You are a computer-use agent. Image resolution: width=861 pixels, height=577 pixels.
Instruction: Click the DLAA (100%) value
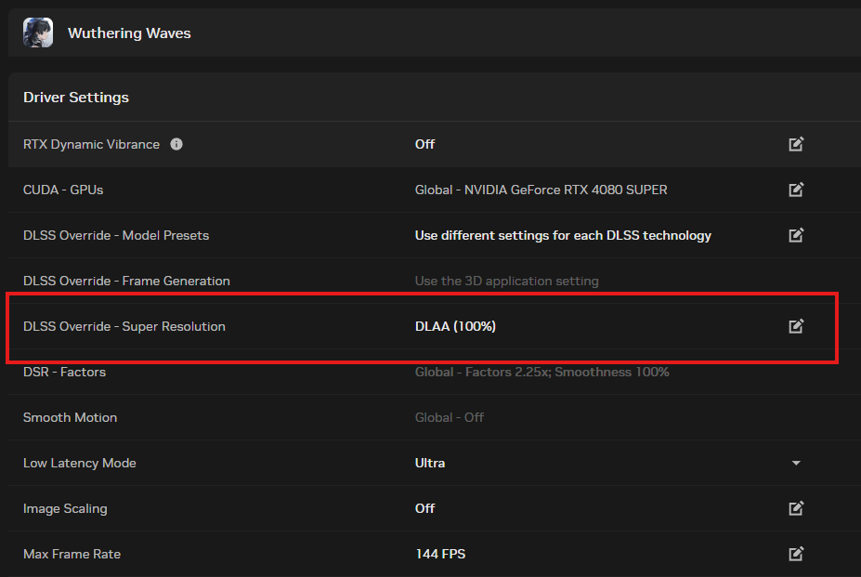(455, 326)
